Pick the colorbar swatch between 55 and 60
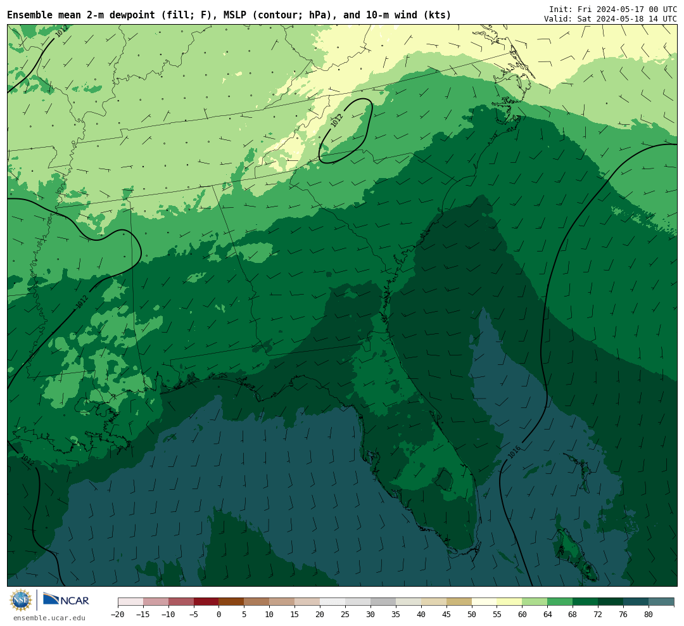 click(510, 602)
